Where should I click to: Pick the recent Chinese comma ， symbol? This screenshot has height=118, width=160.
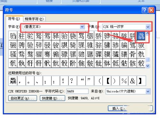coord(21,81)
